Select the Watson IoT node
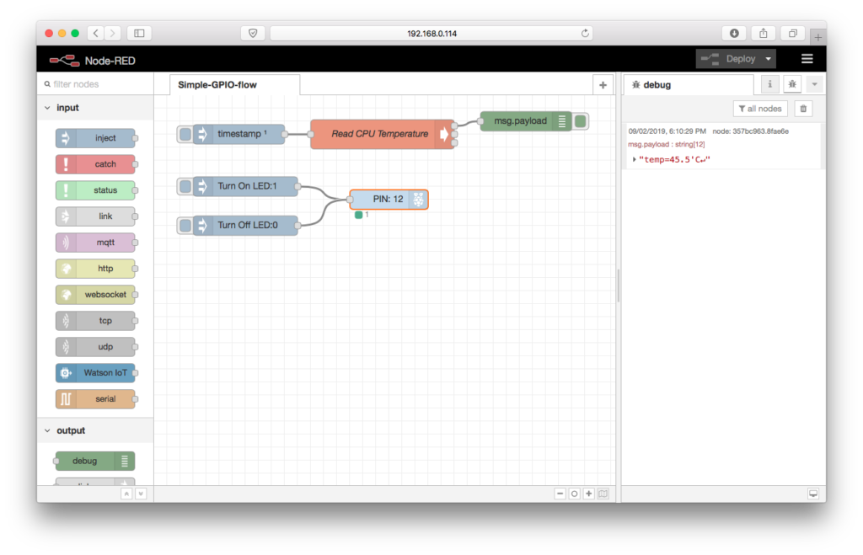This screenshot has width=863, height=555. tap(95, 372)
